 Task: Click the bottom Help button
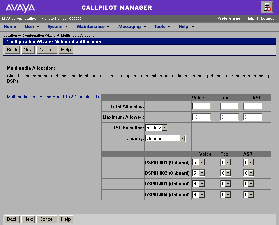[x=66, y=219]
